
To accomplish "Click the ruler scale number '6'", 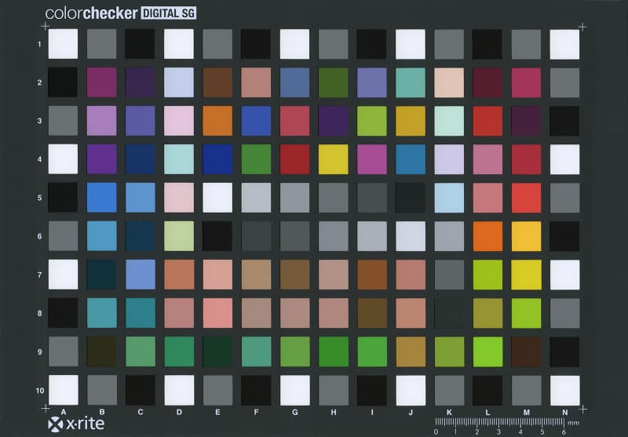I will coord(564,432).
